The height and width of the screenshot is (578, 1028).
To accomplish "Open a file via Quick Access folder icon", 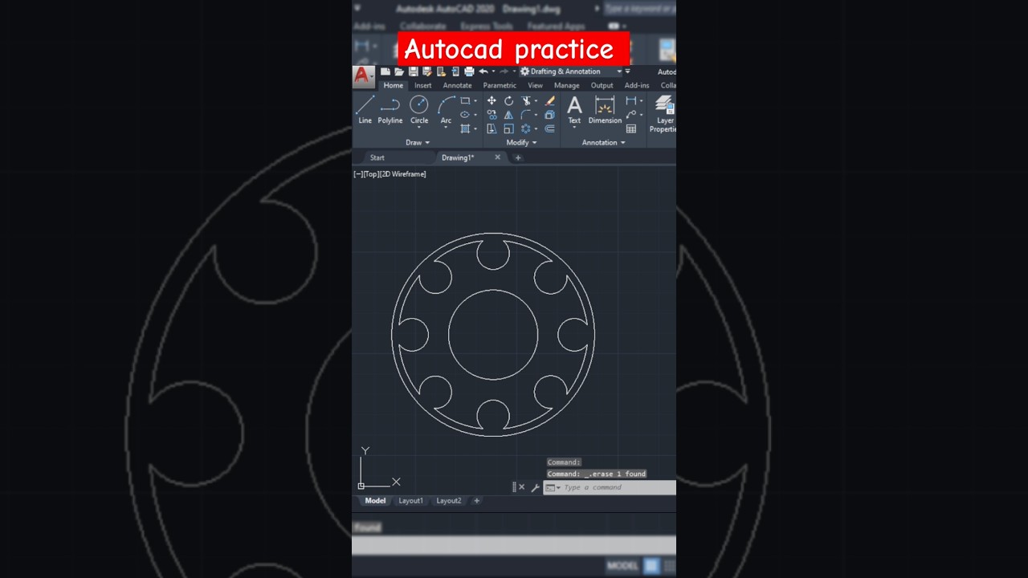I will 399,71.
